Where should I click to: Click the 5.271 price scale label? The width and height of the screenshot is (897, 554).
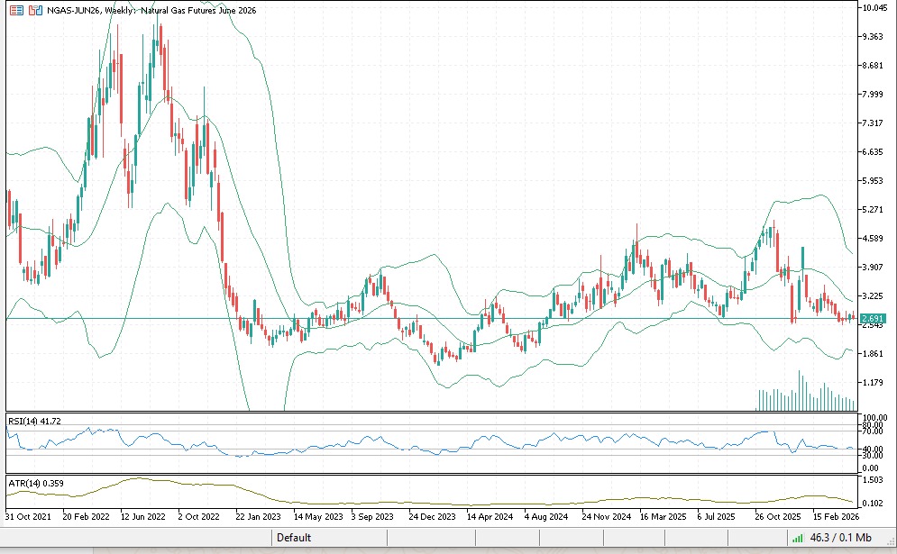[x=873, y=210]
